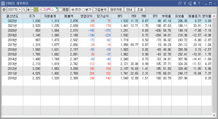
Task: Select the 2012년 row label
Action: click(12, 69)
